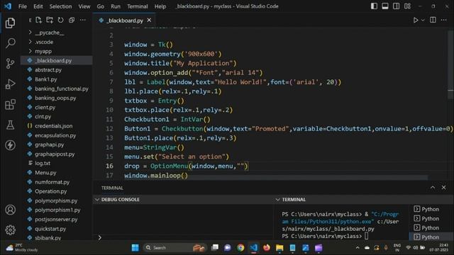The width and height of the screenshot is (454, 255).
Task: Open the Help menu
Action: [160, 6]
